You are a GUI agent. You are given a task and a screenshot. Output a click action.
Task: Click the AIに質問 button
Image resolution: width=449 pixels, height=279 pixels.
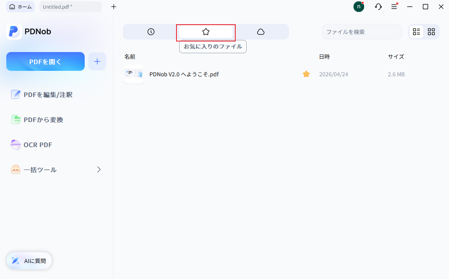29,261
